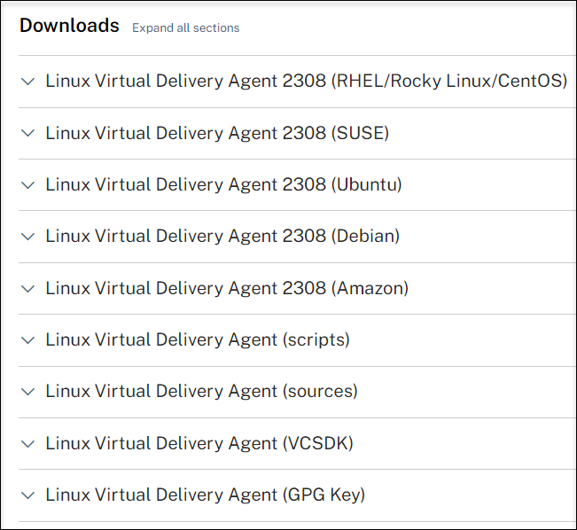Expand chevron beside RHEL/Rocky Linux/CentOS agent
The image size is (577, 530).
(27, 82)
